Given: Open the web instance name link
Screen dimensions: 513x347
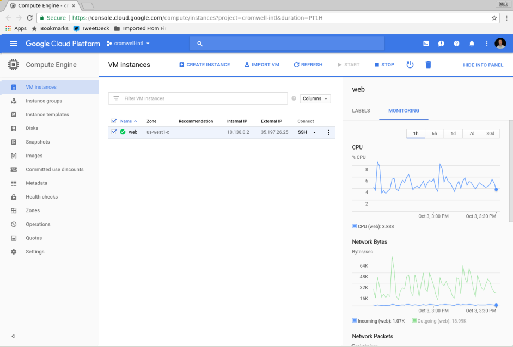Looking at the screenshot, I should point(133,132).
